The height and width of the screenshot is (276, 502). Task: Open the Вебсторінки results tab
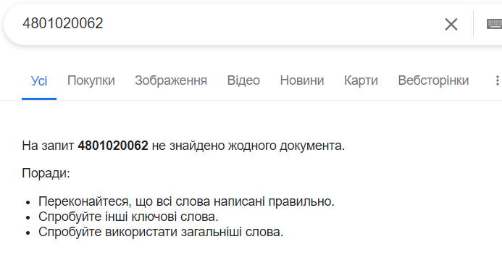coord(433,80)
